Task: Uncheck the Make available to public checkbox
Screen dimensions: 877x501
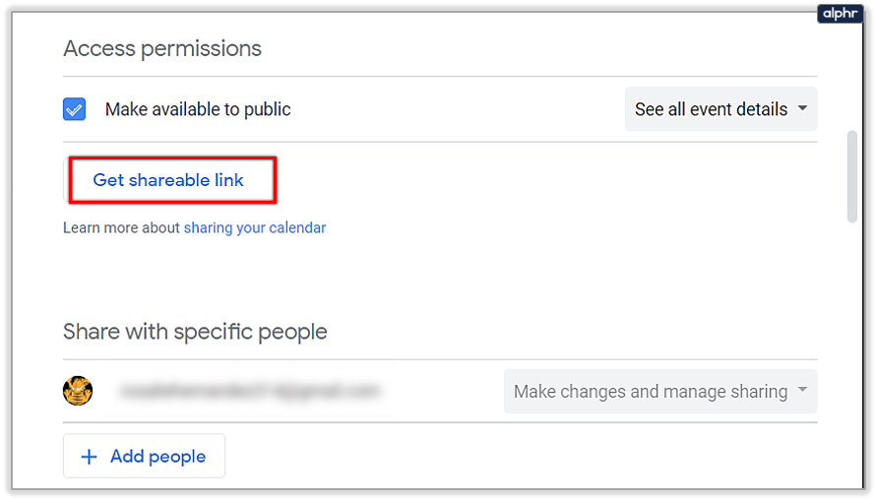Action: 75,109
